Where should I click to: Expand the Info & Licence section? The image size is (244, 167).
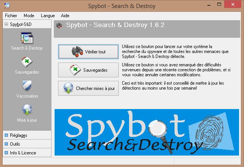pos(6,153)
